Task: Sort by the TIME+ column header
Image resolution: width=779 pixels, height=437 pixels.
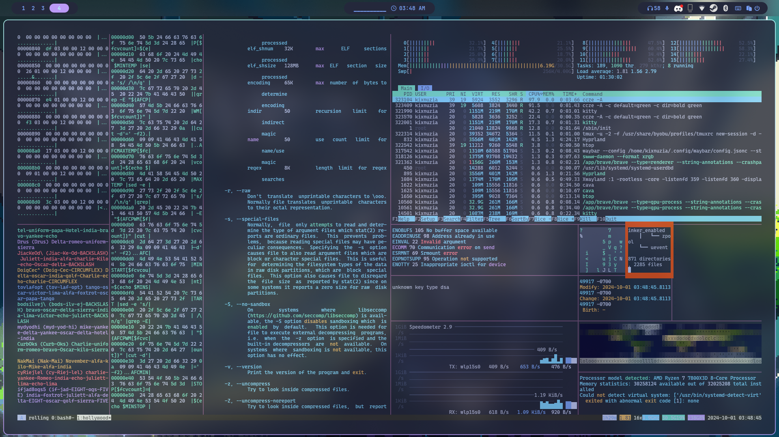Action: [x=570, y=94]
